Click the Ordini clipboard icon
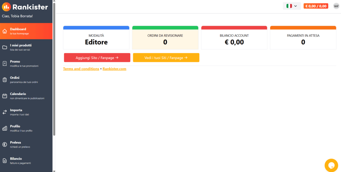Viewport: 341px width, 172px height. pos(5,80)
